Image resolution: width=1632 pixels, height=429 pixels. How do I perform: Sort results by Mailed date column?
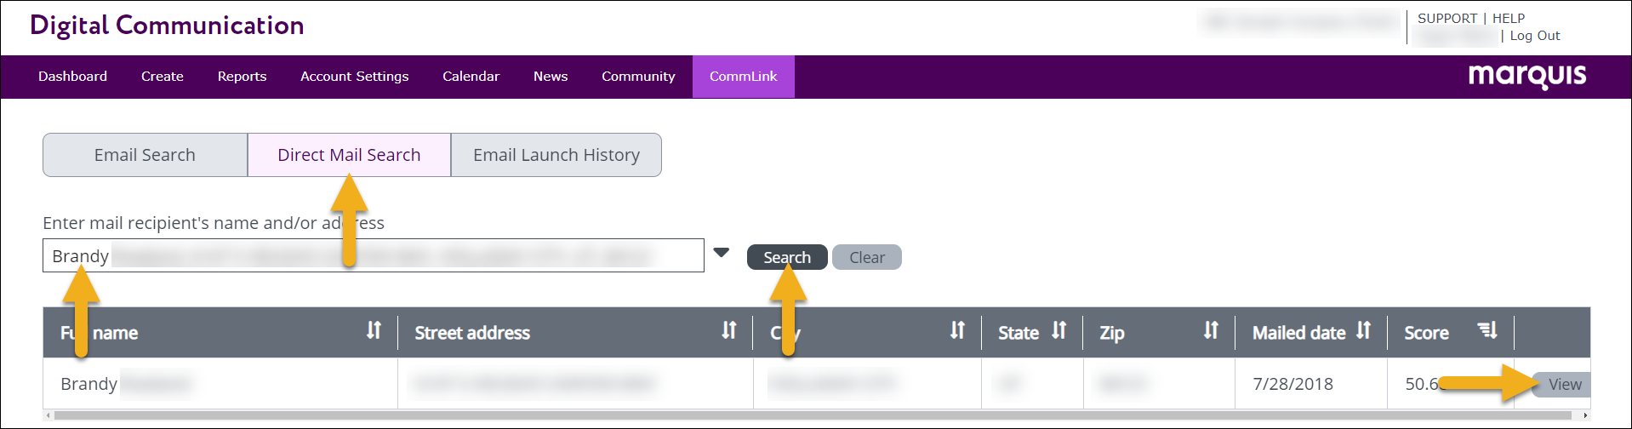click(x=1363, y=331)
